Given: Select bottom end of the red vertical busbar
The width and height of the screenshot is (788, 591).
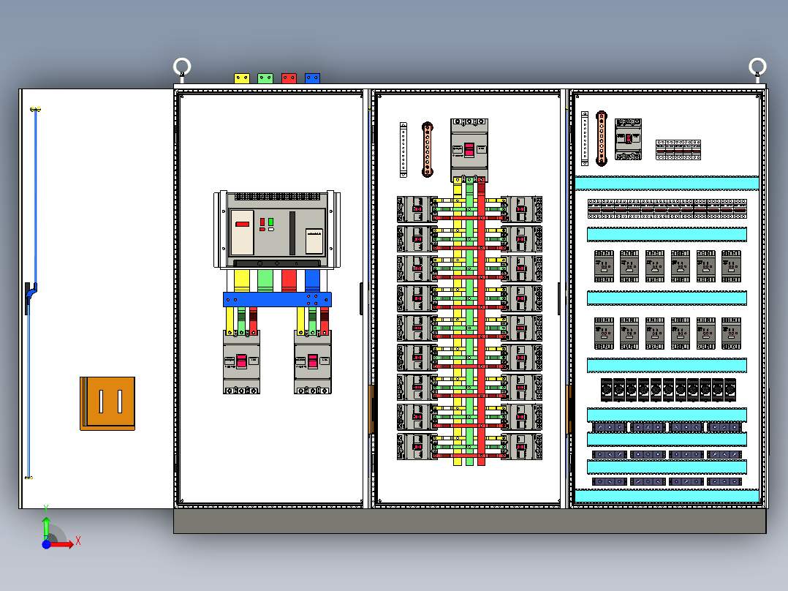Looking at the screenshot, I should (x=481, y=461).
